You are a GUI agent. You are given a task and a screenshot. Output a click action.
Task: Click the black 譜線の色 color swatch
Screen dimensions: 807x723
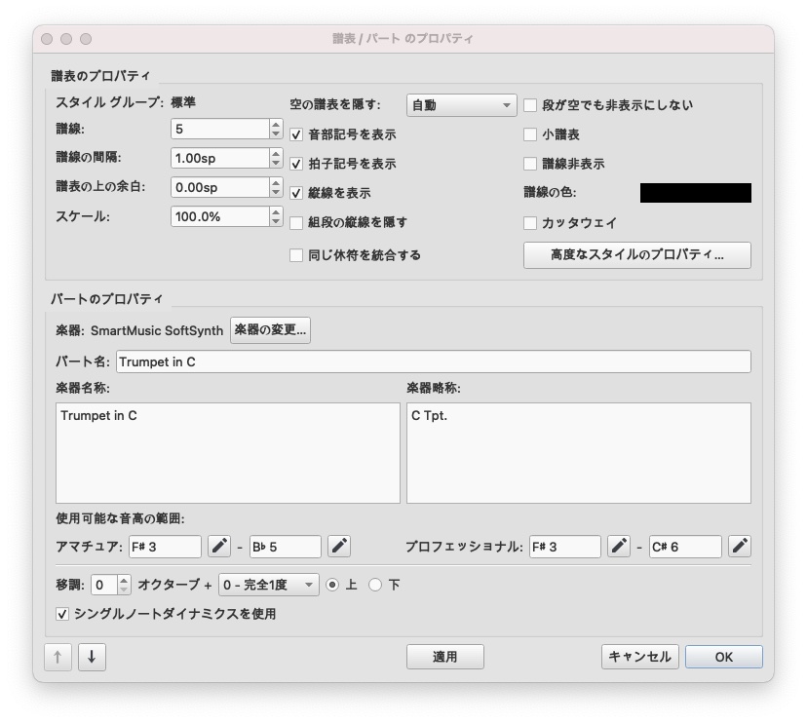695,193
